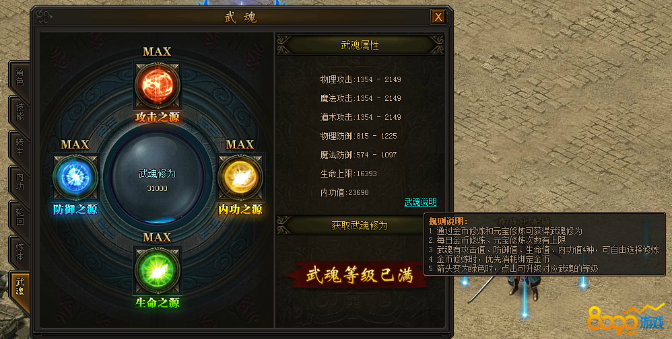Open the 武魂说明 link

420,202
